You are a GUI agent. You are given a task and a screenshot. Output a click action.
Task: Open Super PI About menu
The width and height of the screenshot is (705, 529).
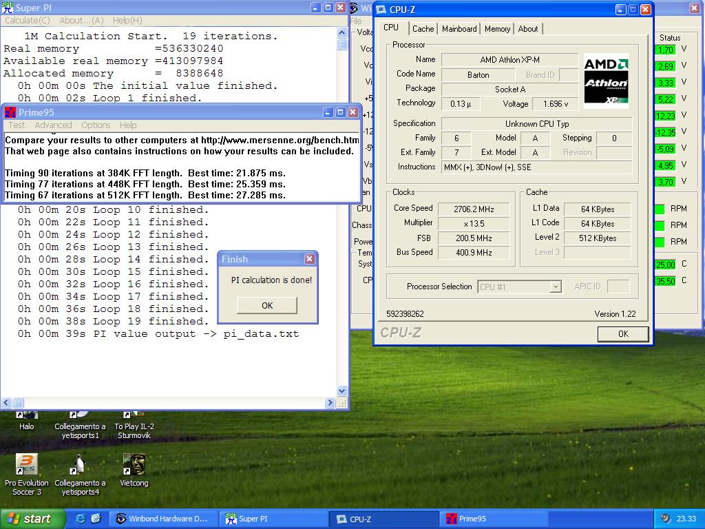[x=81, y=20]
